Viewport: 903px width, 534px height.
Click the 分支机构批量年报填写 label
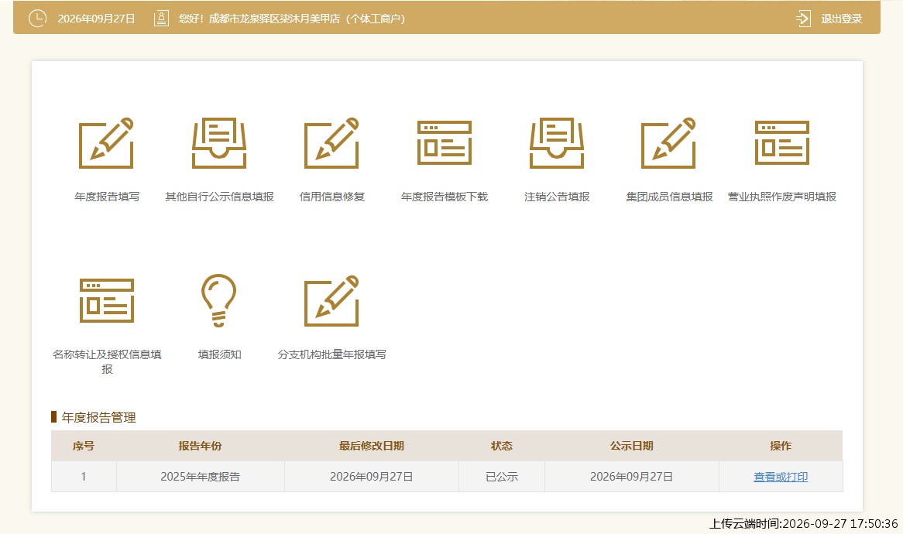(x=331, y=354)
